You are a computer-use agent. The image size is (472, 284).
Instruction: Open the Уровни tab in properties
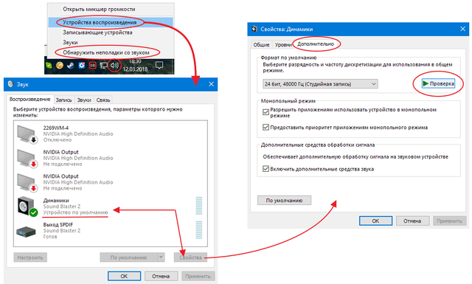click(x=283, y=44)
